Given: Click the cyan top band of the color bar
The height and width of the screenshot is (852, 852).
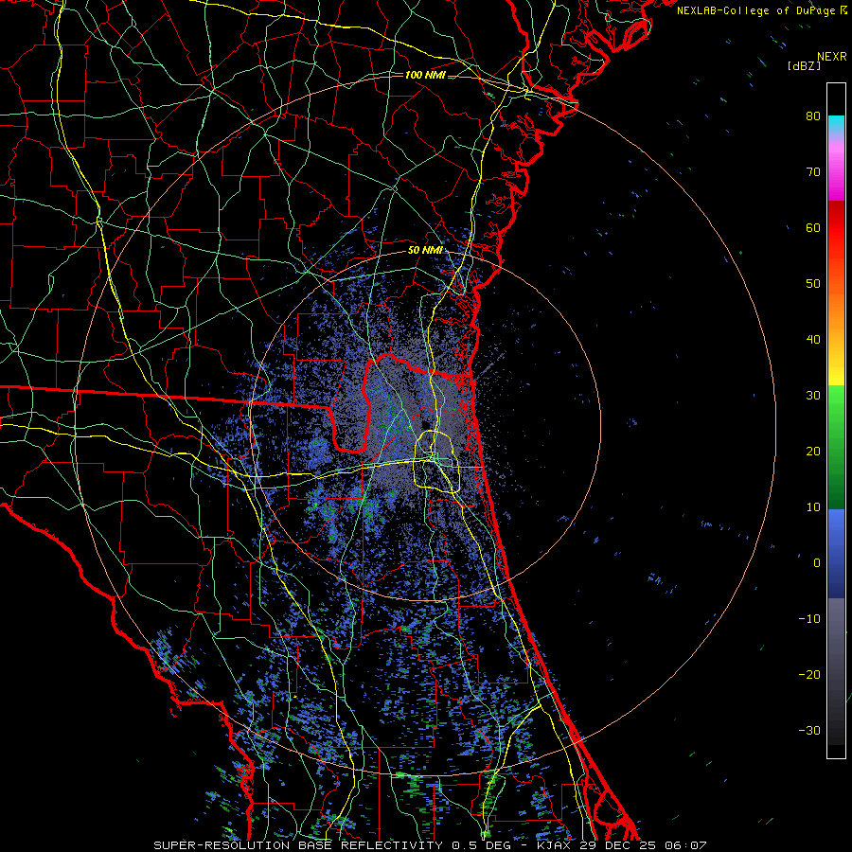Looking at the screenshot, I should pyautogui.click(x=836, y=124).
